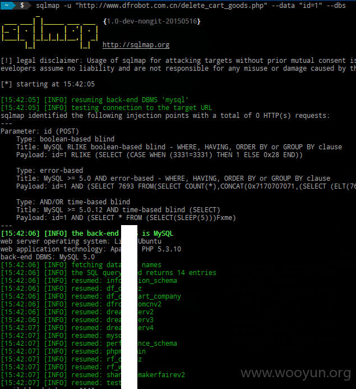Click the resumed information_schema entry
This screenshot has width=356, height=389.
pos(89,281)
